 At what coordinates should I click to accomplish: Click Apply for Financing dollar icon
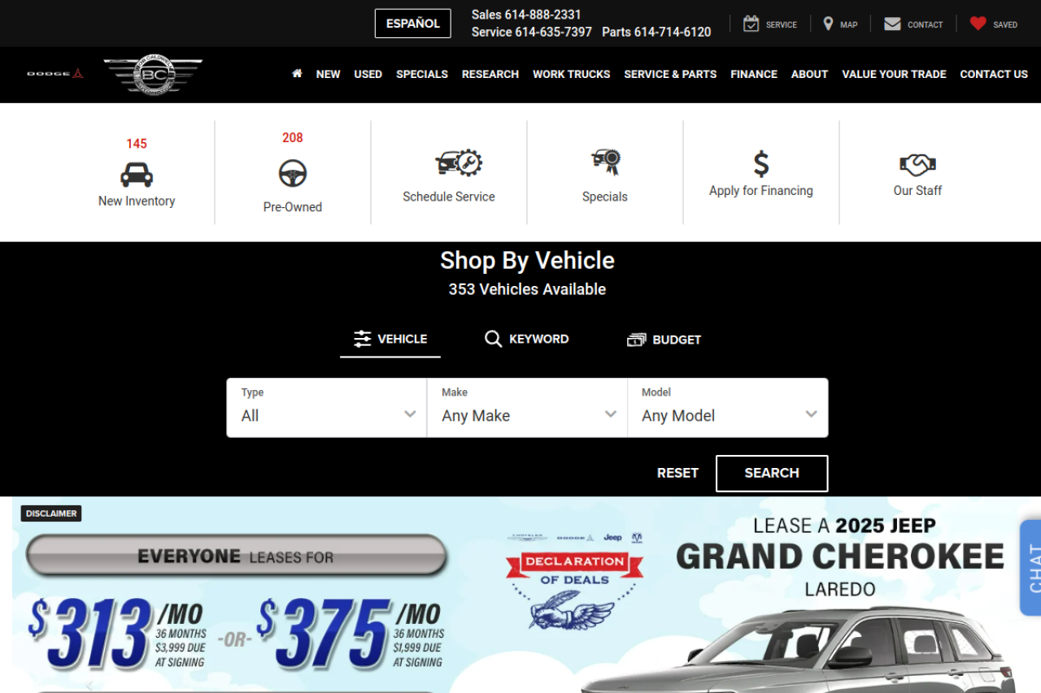click(x=761, y=164)
